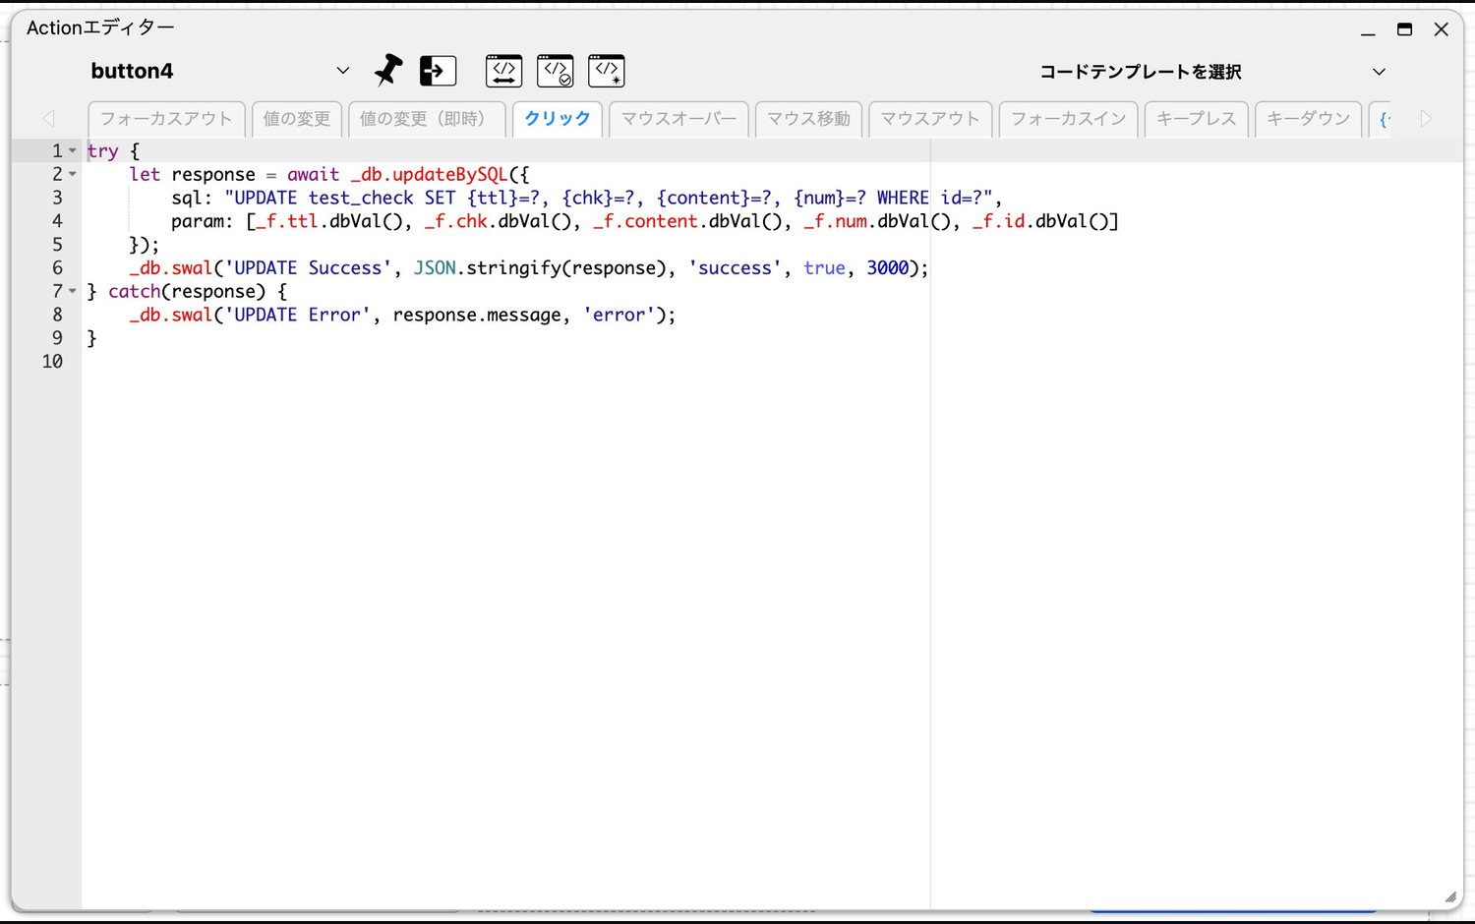Click the window resize grip in corner
The height and width of the screenshot is (924, 1475).
click(1450, 896)
